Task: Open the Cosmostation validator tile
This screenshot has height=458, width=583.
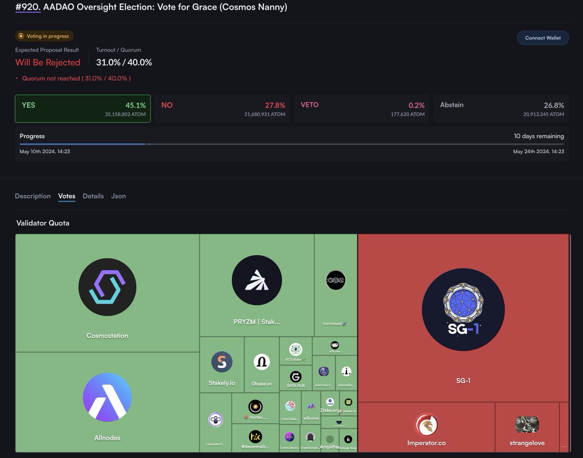Action: 107,293
